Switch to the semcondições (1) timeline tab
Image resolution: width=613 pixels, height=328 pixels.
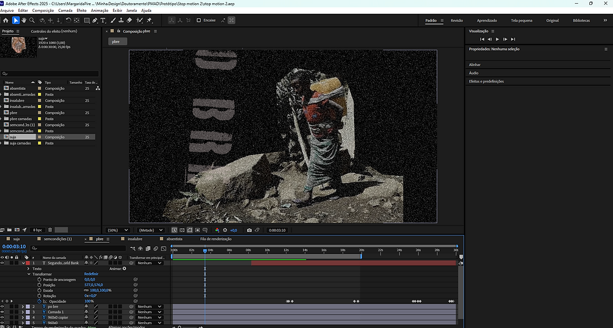point(58,239)
